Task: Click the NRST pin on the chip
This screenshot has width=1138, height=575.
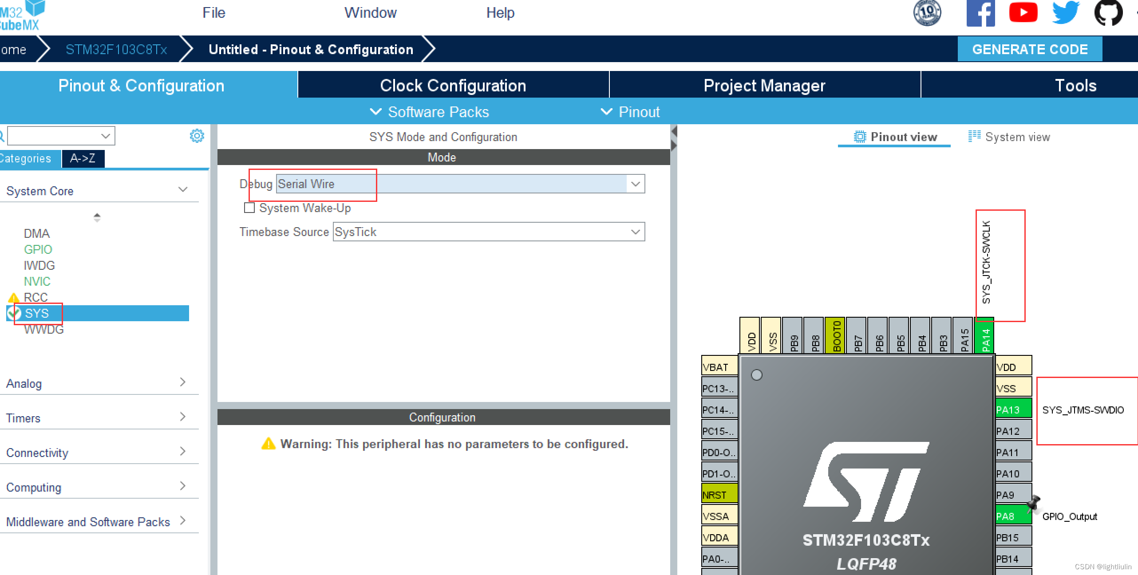Action: point(719,494)
